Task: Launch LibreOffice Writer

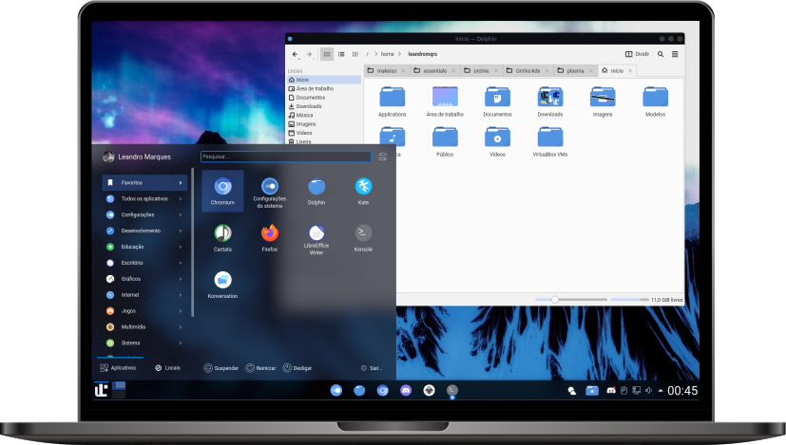Action: 316,239
